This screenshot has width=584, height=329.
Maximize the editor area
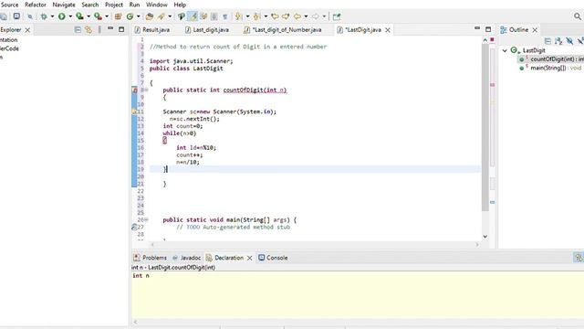488,29
